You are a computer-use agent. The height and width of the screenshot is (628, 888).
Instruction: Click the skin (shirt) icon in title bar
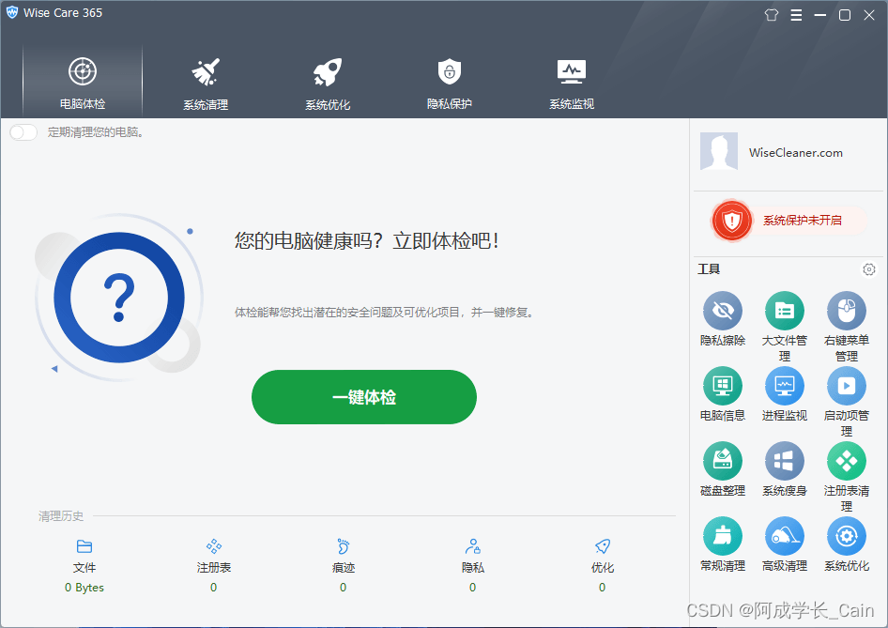(772, 15)
